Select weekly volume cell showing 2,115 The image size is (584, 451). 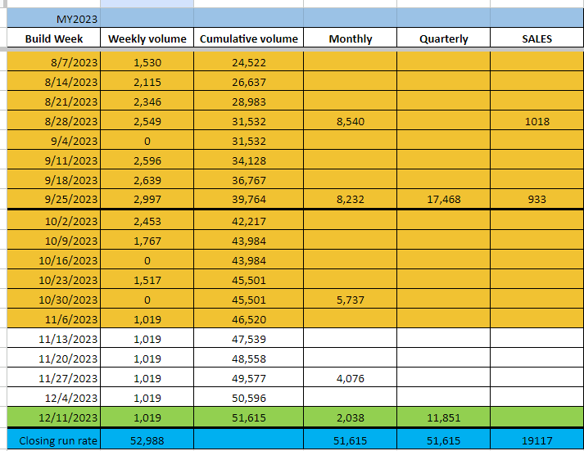click(147, 82)
